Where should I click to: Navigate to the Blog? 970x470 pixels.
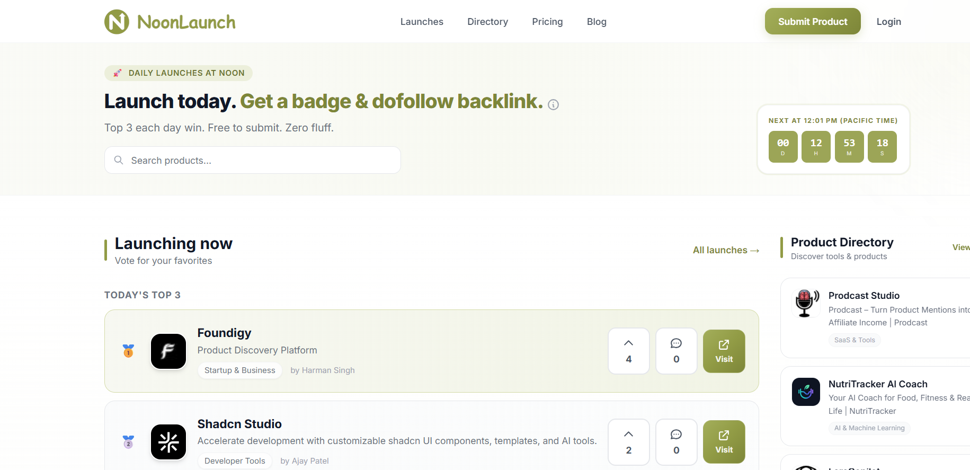(x=597, y=22)
